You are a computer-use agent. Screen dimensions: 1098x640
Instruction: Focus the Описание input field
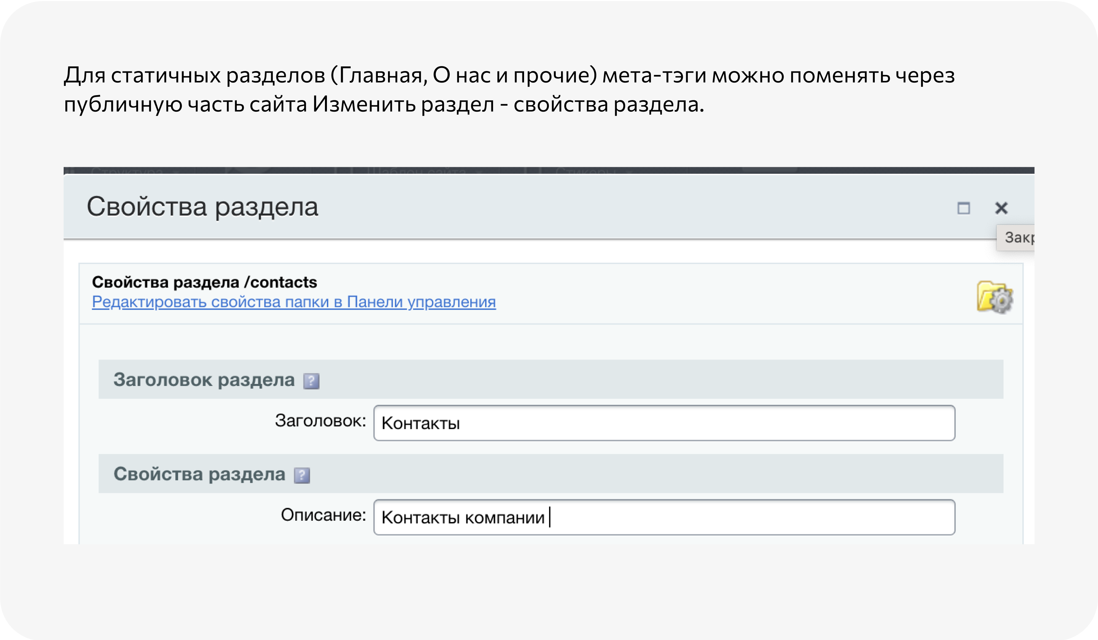click(x=664, y=517)
